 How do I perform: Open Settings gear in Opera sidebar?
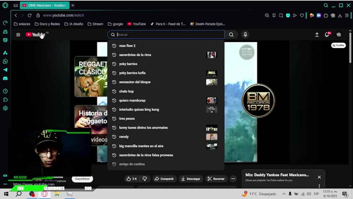point(5,108)
